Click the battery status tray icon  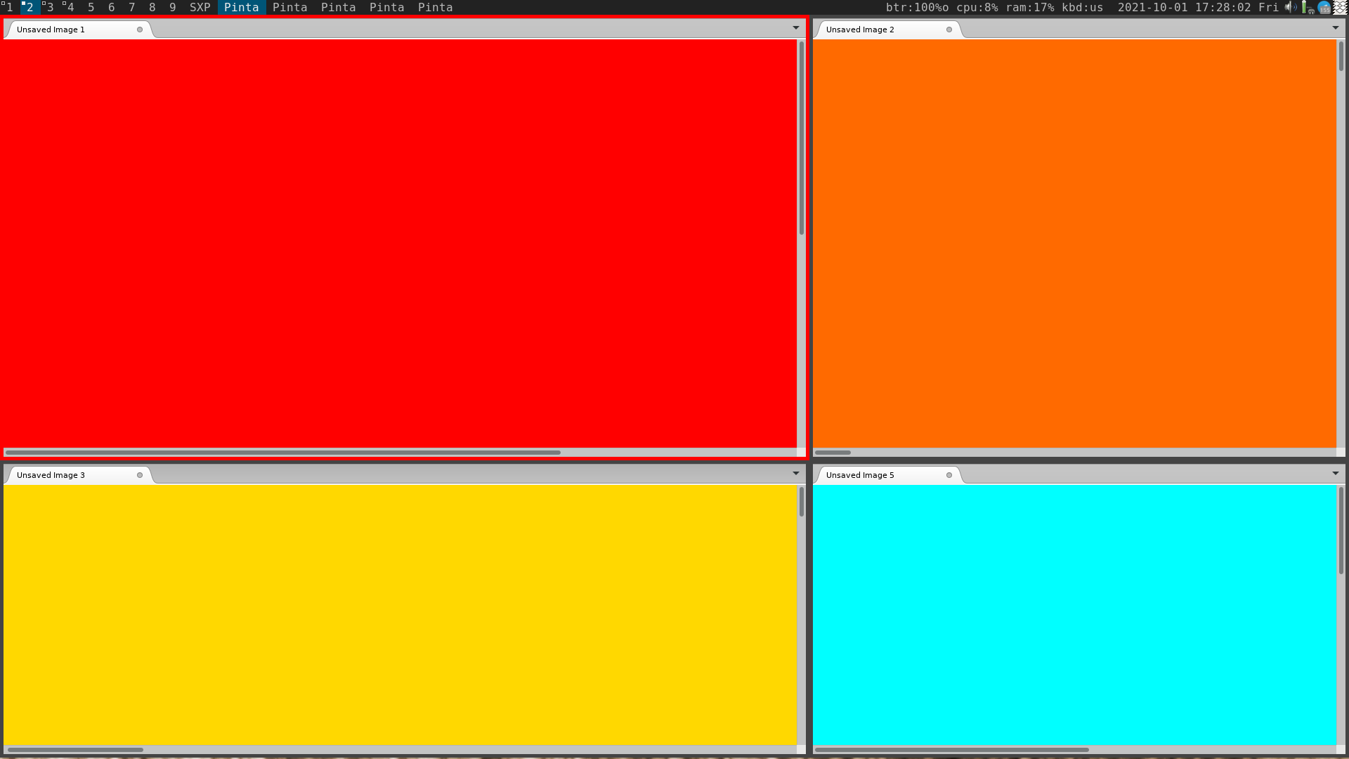[x=1306, y=7]
